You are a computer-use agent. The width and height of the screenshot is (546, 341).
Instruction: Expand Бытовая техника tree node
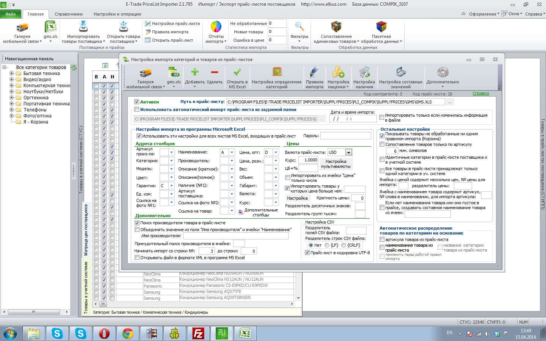coord(11,74)
